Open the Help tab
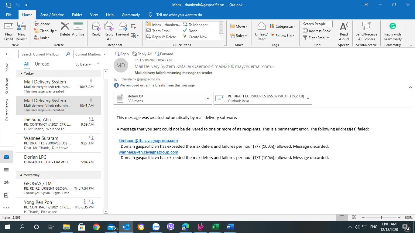Screen dimensions: 415x233 [x=110, y=15]
